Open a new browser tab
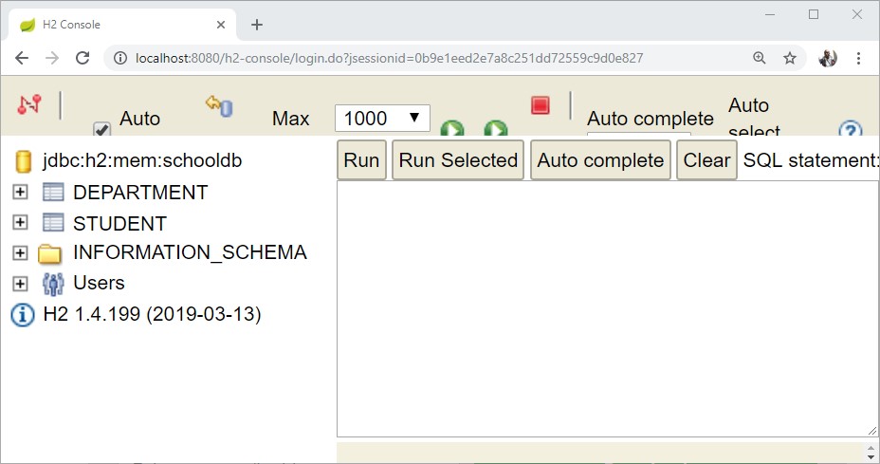Screen dimensions: 880x464 [256, 25]
